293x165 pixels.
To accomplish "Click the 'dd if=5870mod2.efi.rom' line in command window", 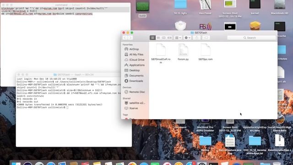I will (x=47, y=14).
